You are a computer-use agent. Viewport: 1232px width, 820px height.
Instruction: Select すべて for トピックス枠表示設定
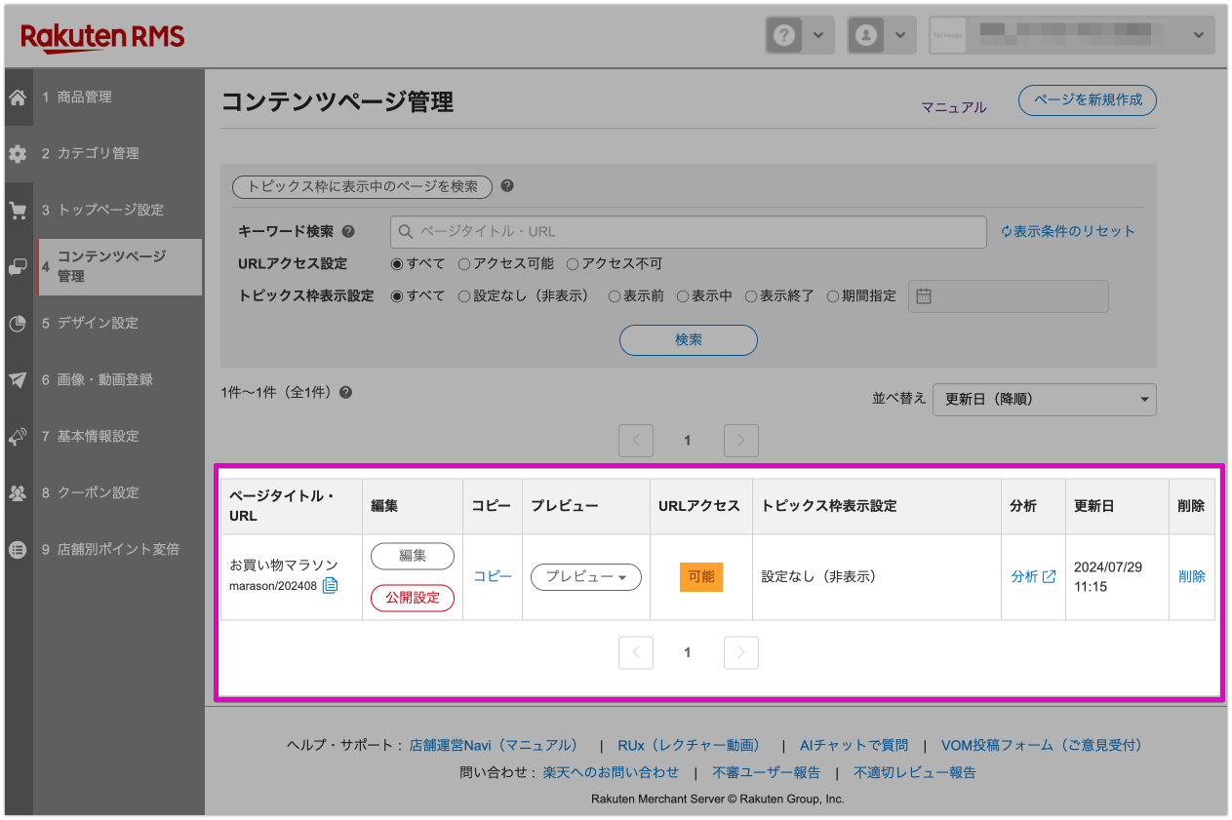(397, 296)
